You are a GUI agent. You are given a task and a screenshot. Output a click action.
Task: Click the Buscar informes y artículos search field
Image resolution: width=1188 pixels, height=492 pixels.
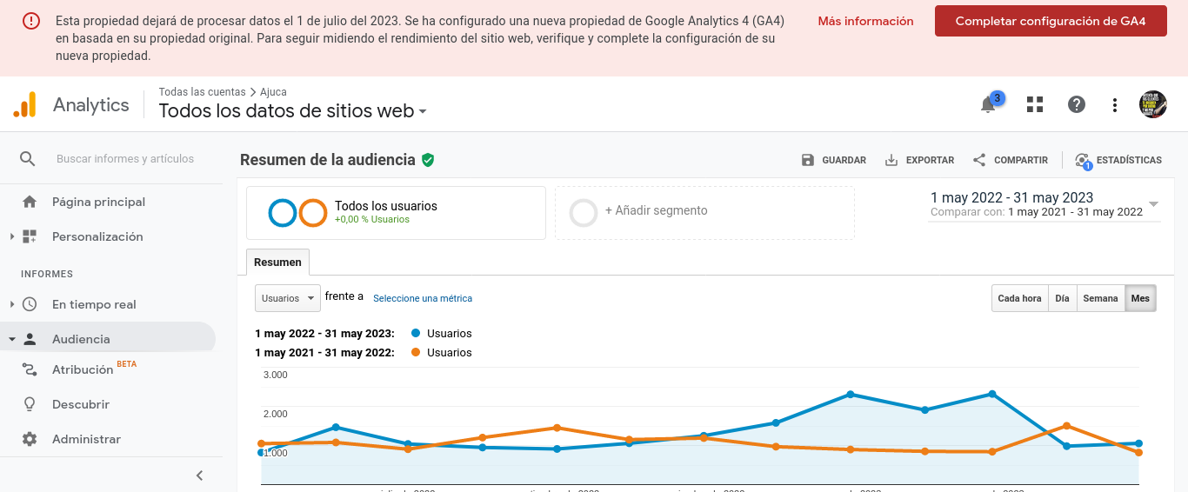point(125,159)
